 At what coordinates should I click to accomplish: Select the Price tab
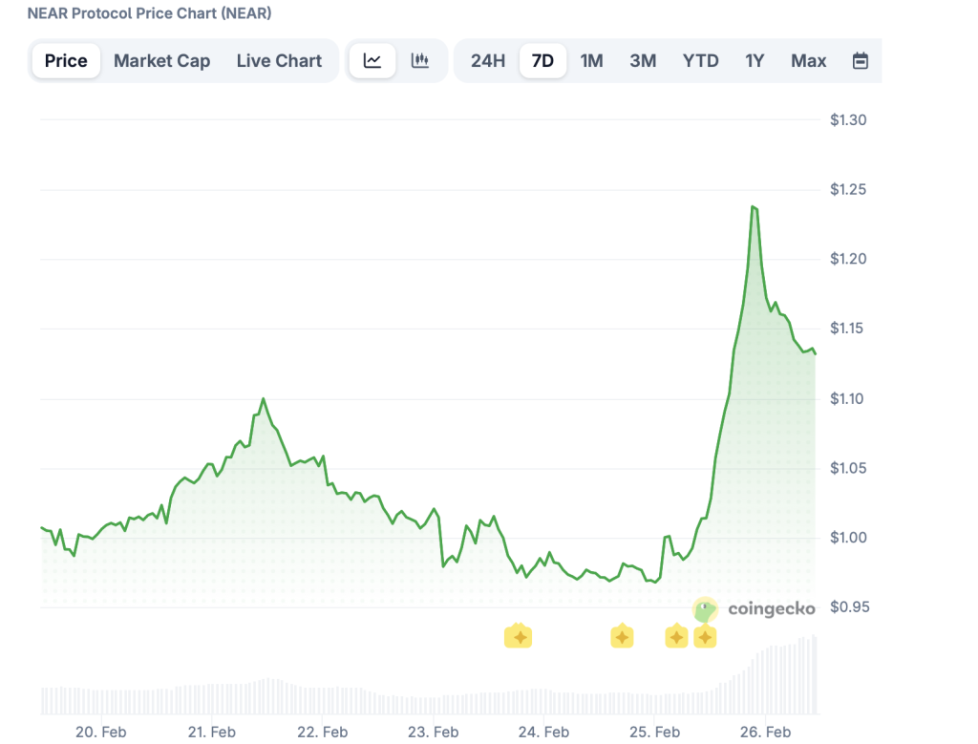tap(66, 61)
